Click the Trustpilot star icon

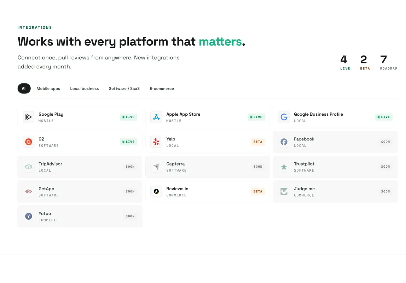click(x=284, y=167)
